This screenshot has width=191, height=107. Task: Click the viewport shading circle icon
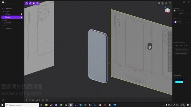click(x=170, y=3)
